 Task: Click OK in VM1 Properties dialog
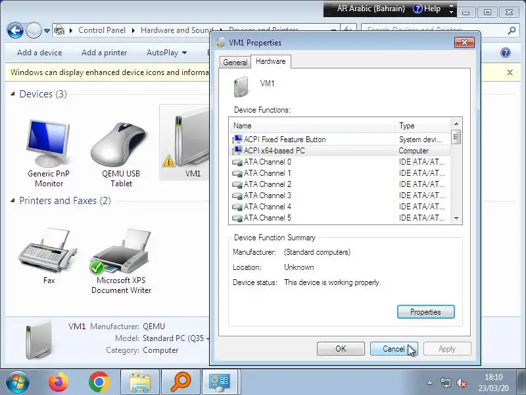tap(341, 349)
